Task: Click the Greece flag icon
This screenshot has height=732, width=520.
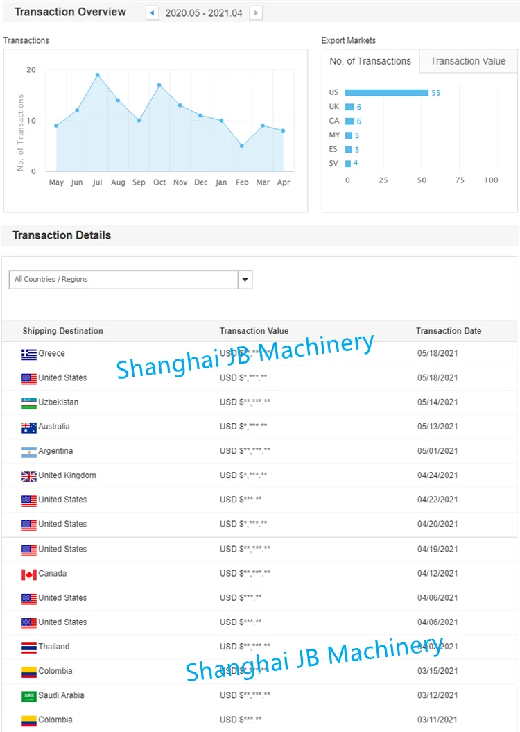Action: point(29,355)
